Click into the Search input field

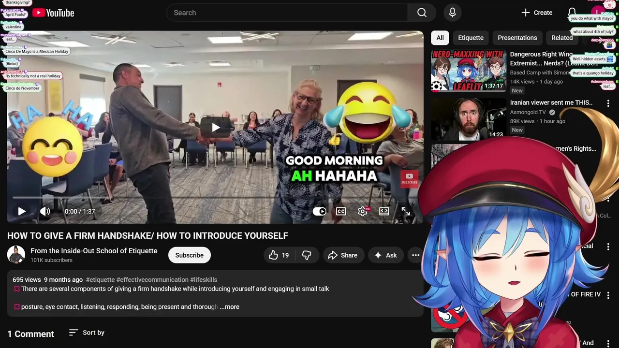tap(287, 13)
